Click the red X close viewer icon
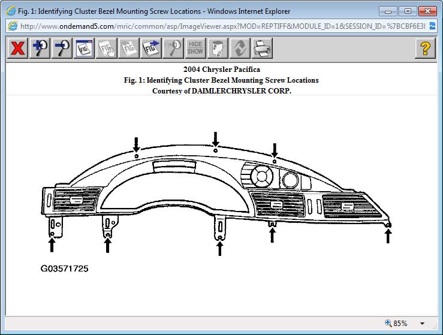Image resolution: width=443 pixels, height=335 pixels. pyautogui.click(x=17, y=48)
